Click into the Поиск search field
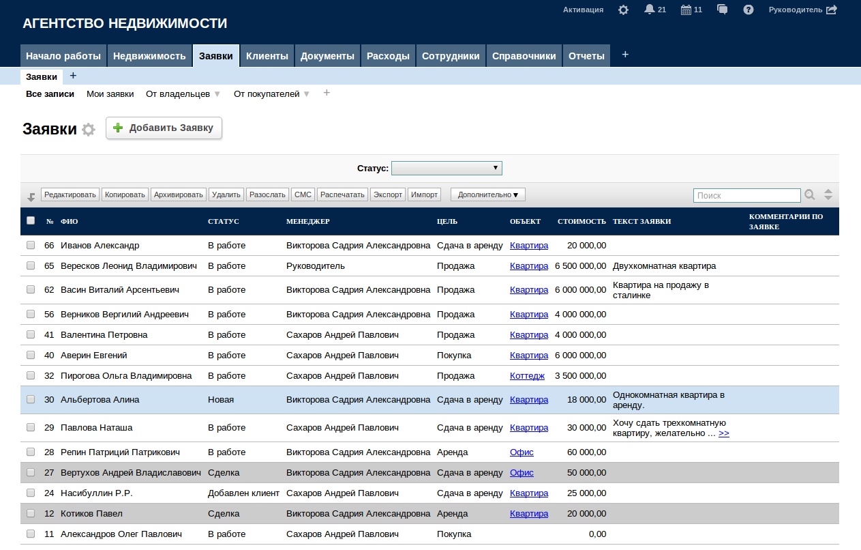Screen dimensions: 861x550 [746, 196]
